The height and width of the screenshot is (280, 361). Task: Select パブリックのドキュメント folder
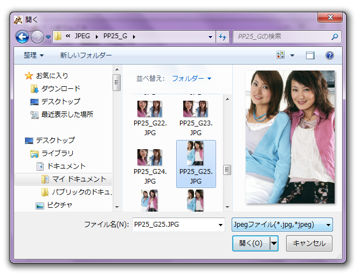click(82, 192)
